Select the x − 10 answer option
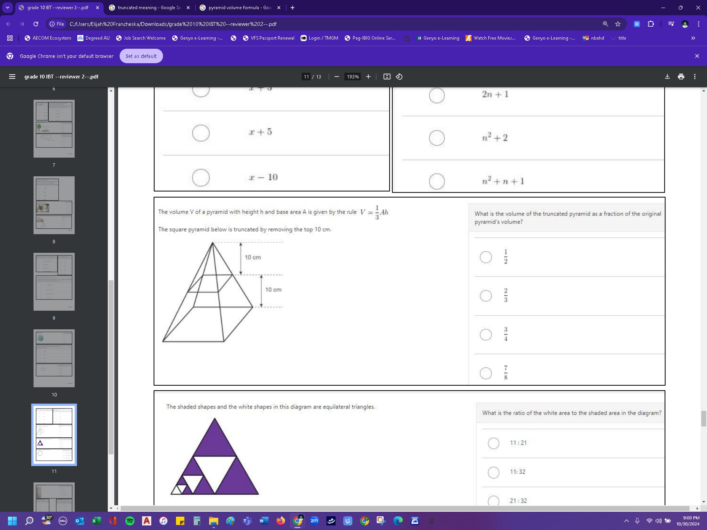Image resolution: width=707 pixels, height=530 pixels. coord(201,177)
